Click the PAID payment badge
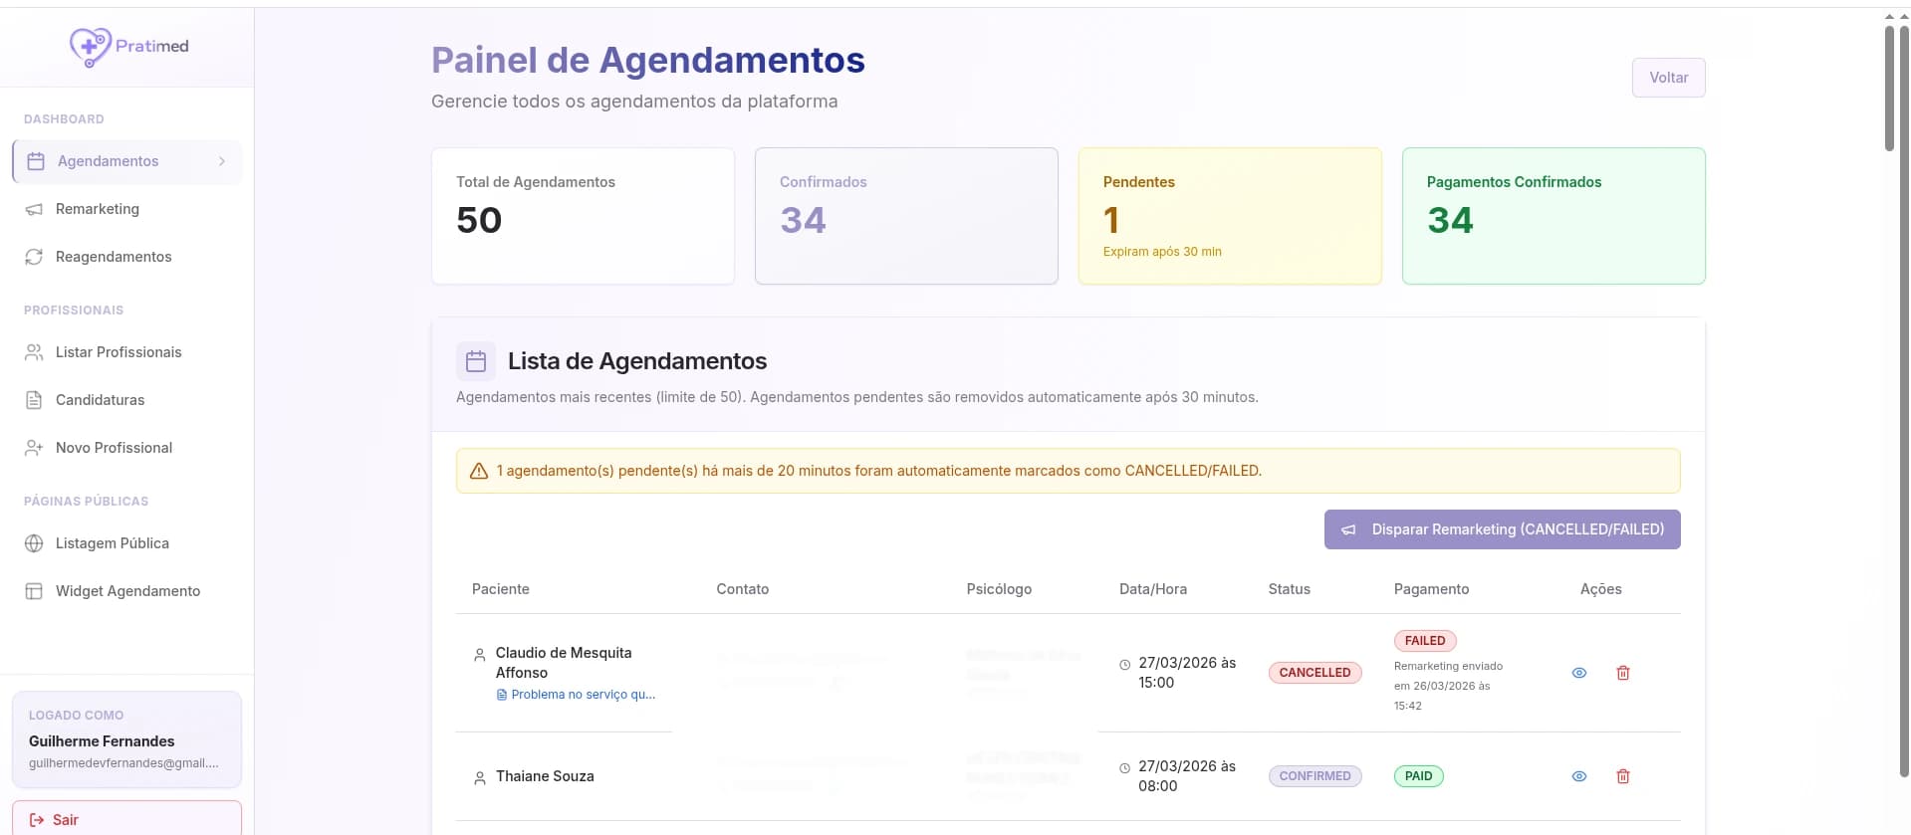Screen dimensions: 1911x835 (1418, 776)
